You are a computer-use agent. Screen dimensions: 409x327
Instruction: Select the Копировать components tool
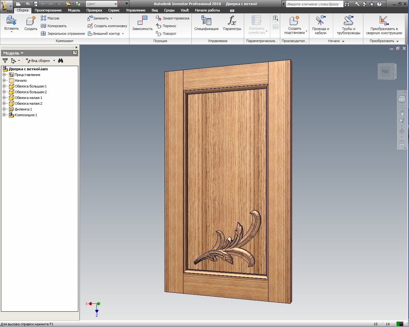(x=54, y=26)
